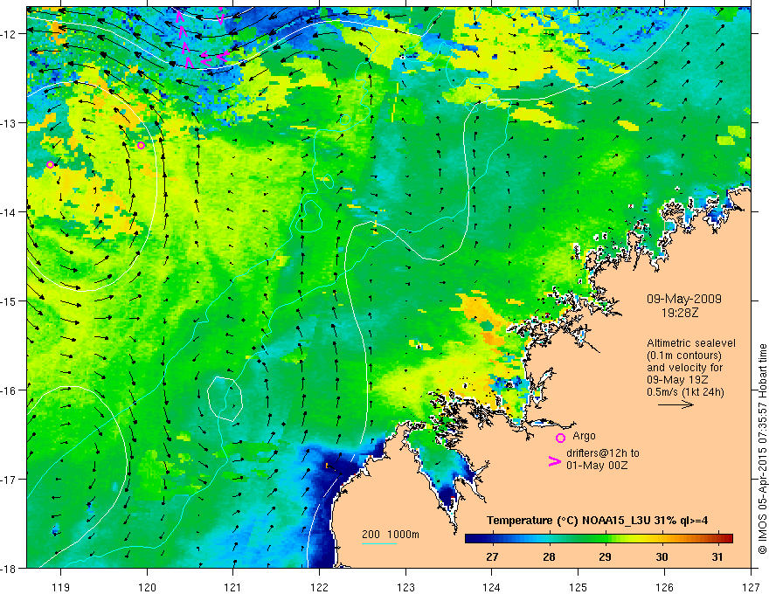Click the colorbar value 28
The image size is (769, 594).
tap(549, 556)
